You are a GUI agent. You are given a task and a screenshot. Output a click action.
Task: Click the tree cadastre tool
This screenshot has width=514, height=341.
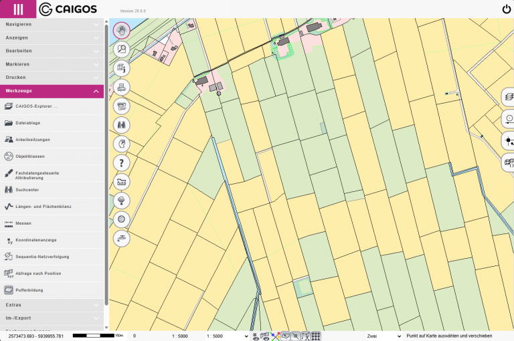pyautogui.click(x=122, y=201)
